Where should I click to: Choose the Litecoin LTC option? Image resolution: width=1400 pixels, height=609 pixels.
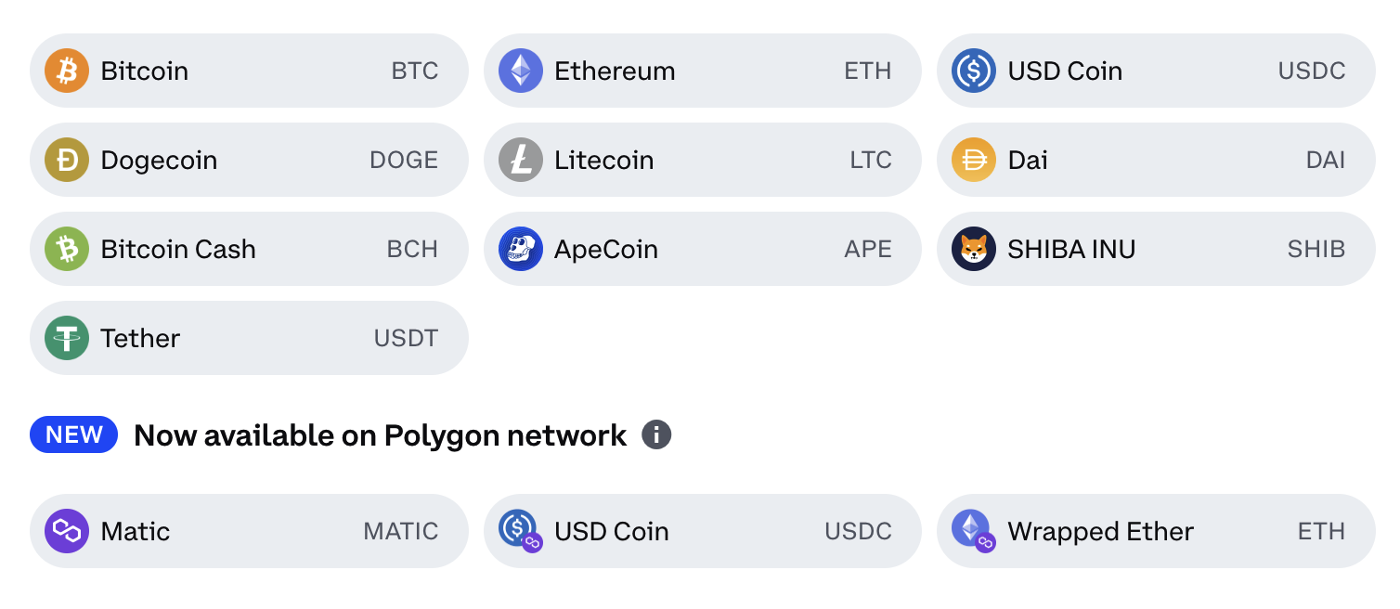point(703,160)
